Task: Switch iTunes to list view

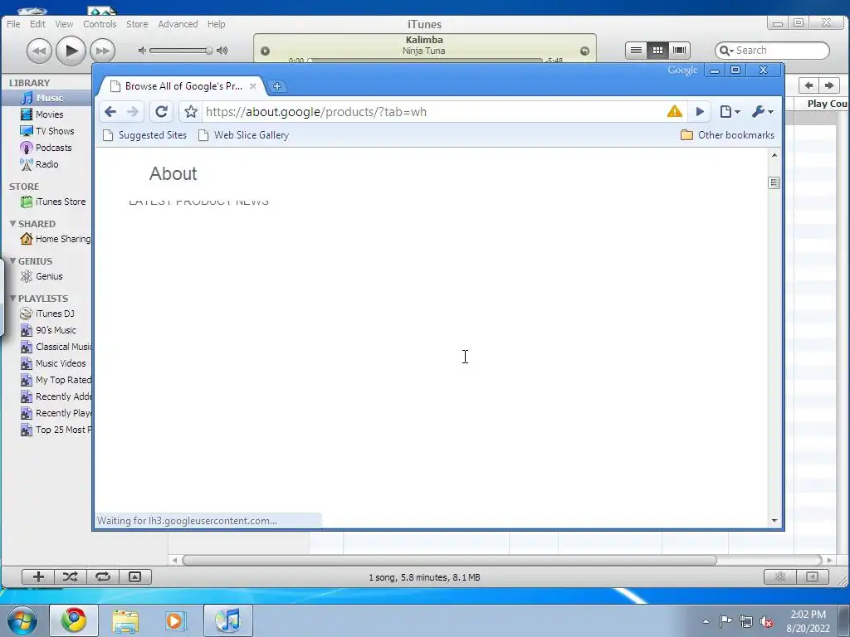Action: [x=637, y=51]
